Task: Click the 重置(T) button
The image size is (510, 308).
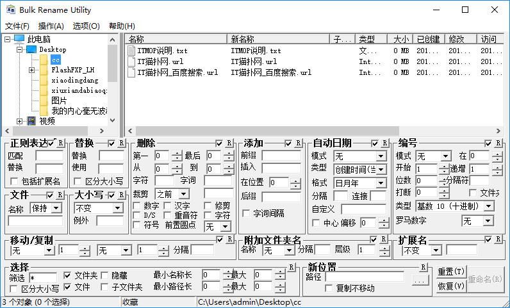Action: pyautogui.click(x=452, y=272)
